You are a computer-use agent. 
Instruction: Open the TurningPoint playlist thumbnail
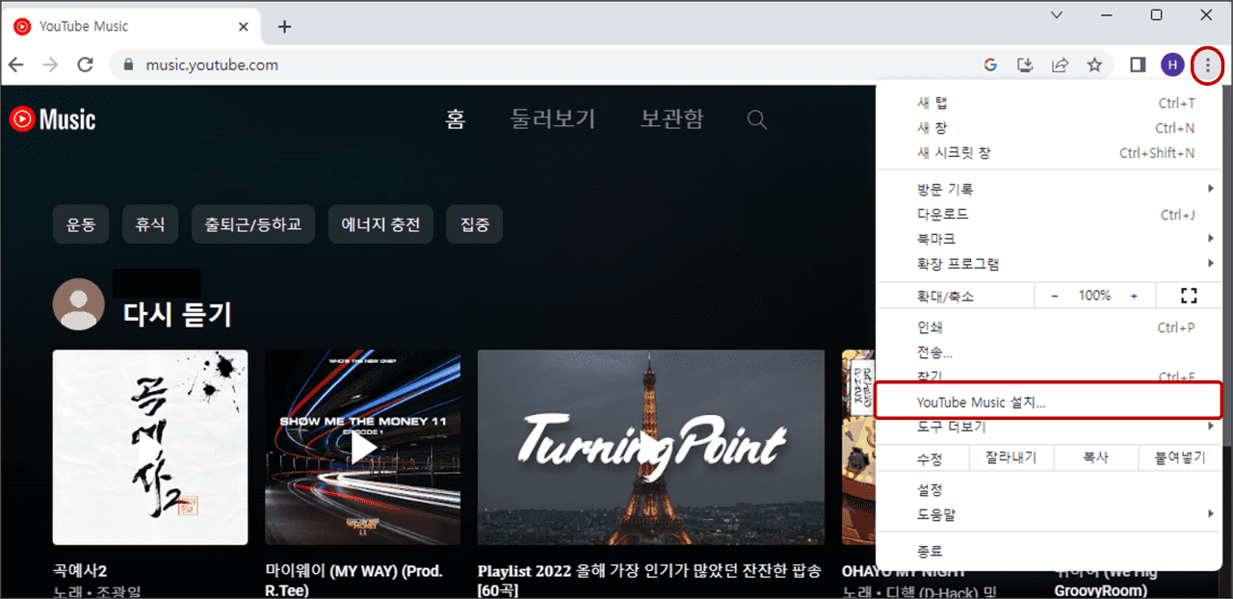651,448
